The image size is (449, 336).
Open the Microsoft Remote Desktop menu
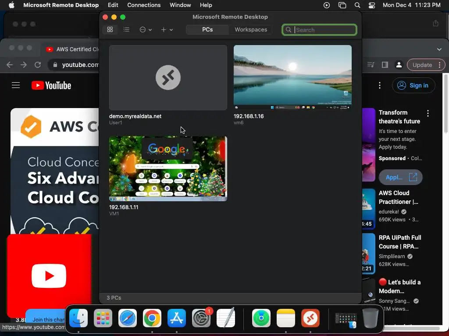(61, 5)
